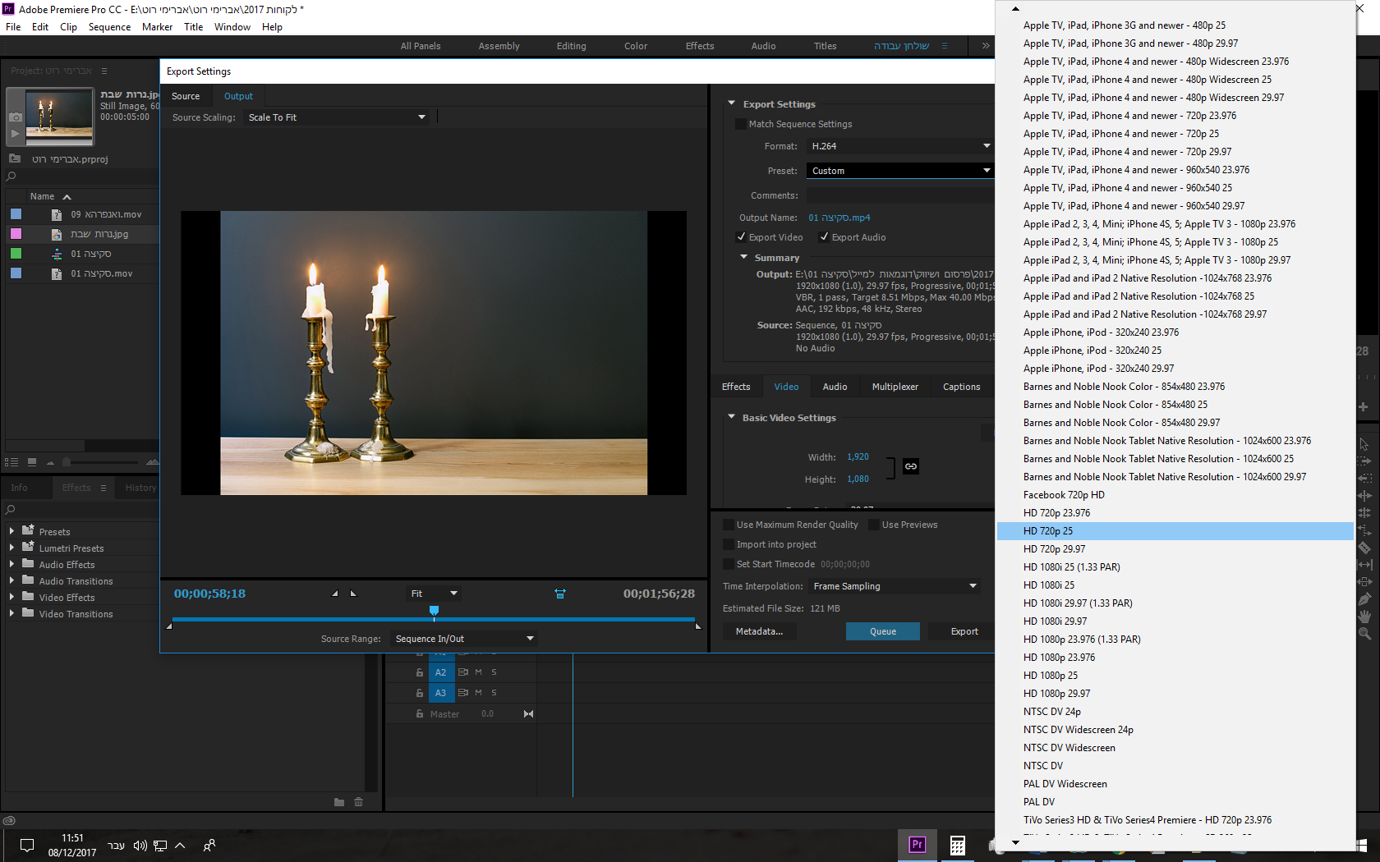Viewport: 1380px width, 862px height.
Task: Enable Match Sequence Settings checkbox
Action: (x=741, y=124)
